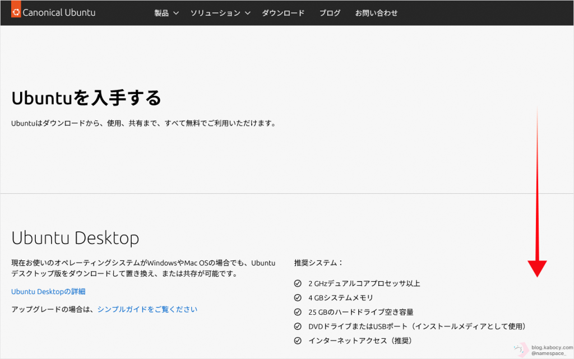Select お問い合わせ in the top navigation
The width and height of the screenshot is (574, 359).
[376, 13]
